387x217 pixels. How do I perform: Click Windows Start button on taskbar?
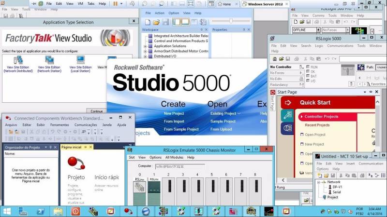[7, 211]
